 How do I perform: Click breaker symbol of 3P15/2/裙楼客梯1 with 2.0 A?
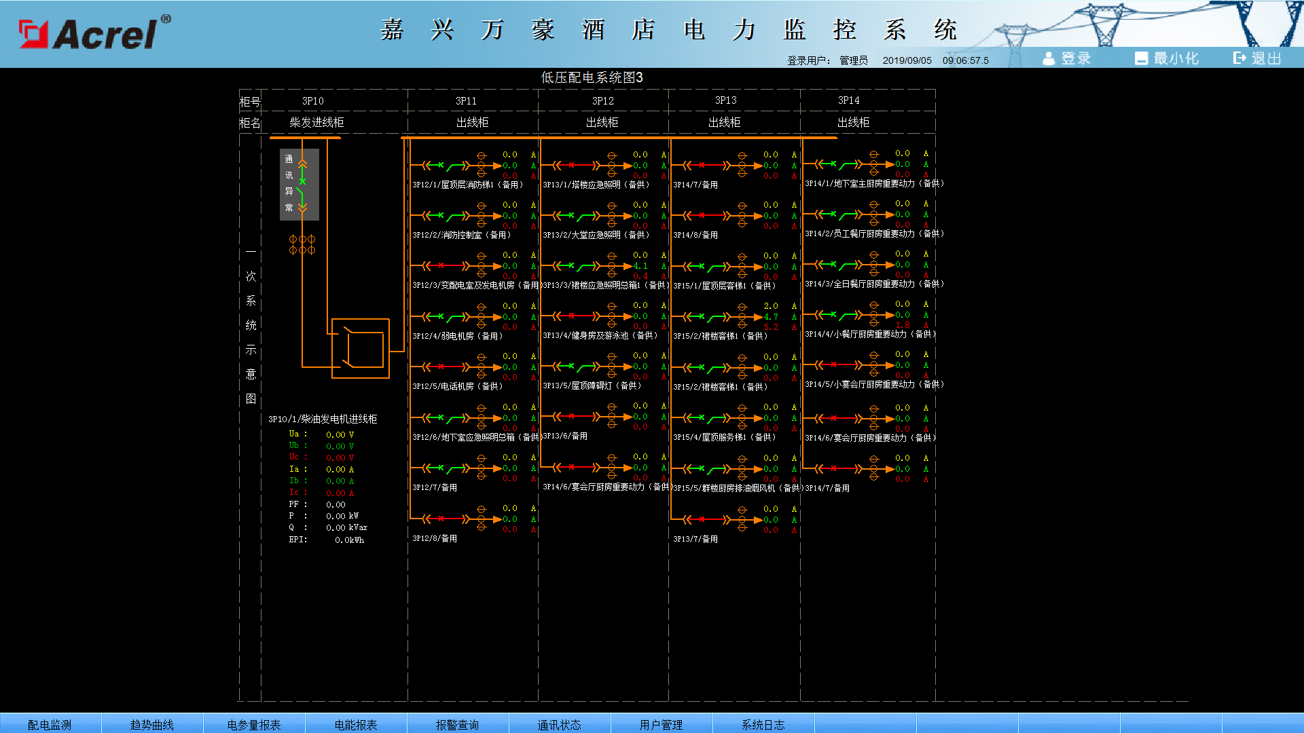pos(706,316)
